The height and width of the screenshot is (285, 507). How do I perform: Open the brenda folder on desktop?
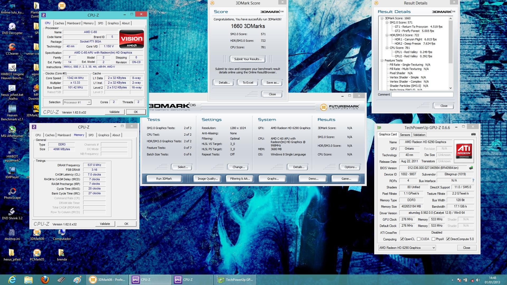pyautogui.click(x=62, y=255)
